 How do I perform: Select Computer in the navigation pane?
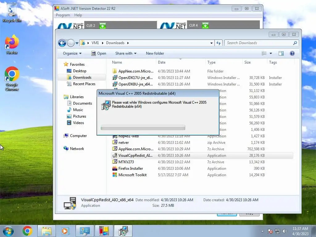pos(75,136)
